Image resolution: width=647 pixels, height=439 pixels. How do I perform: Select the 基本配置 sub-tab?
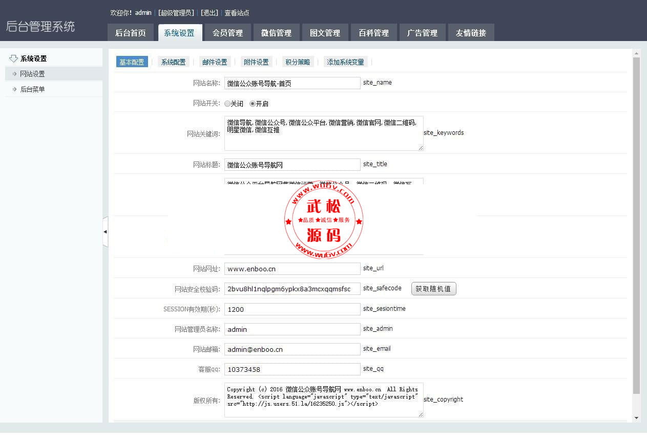coord(132,62)
